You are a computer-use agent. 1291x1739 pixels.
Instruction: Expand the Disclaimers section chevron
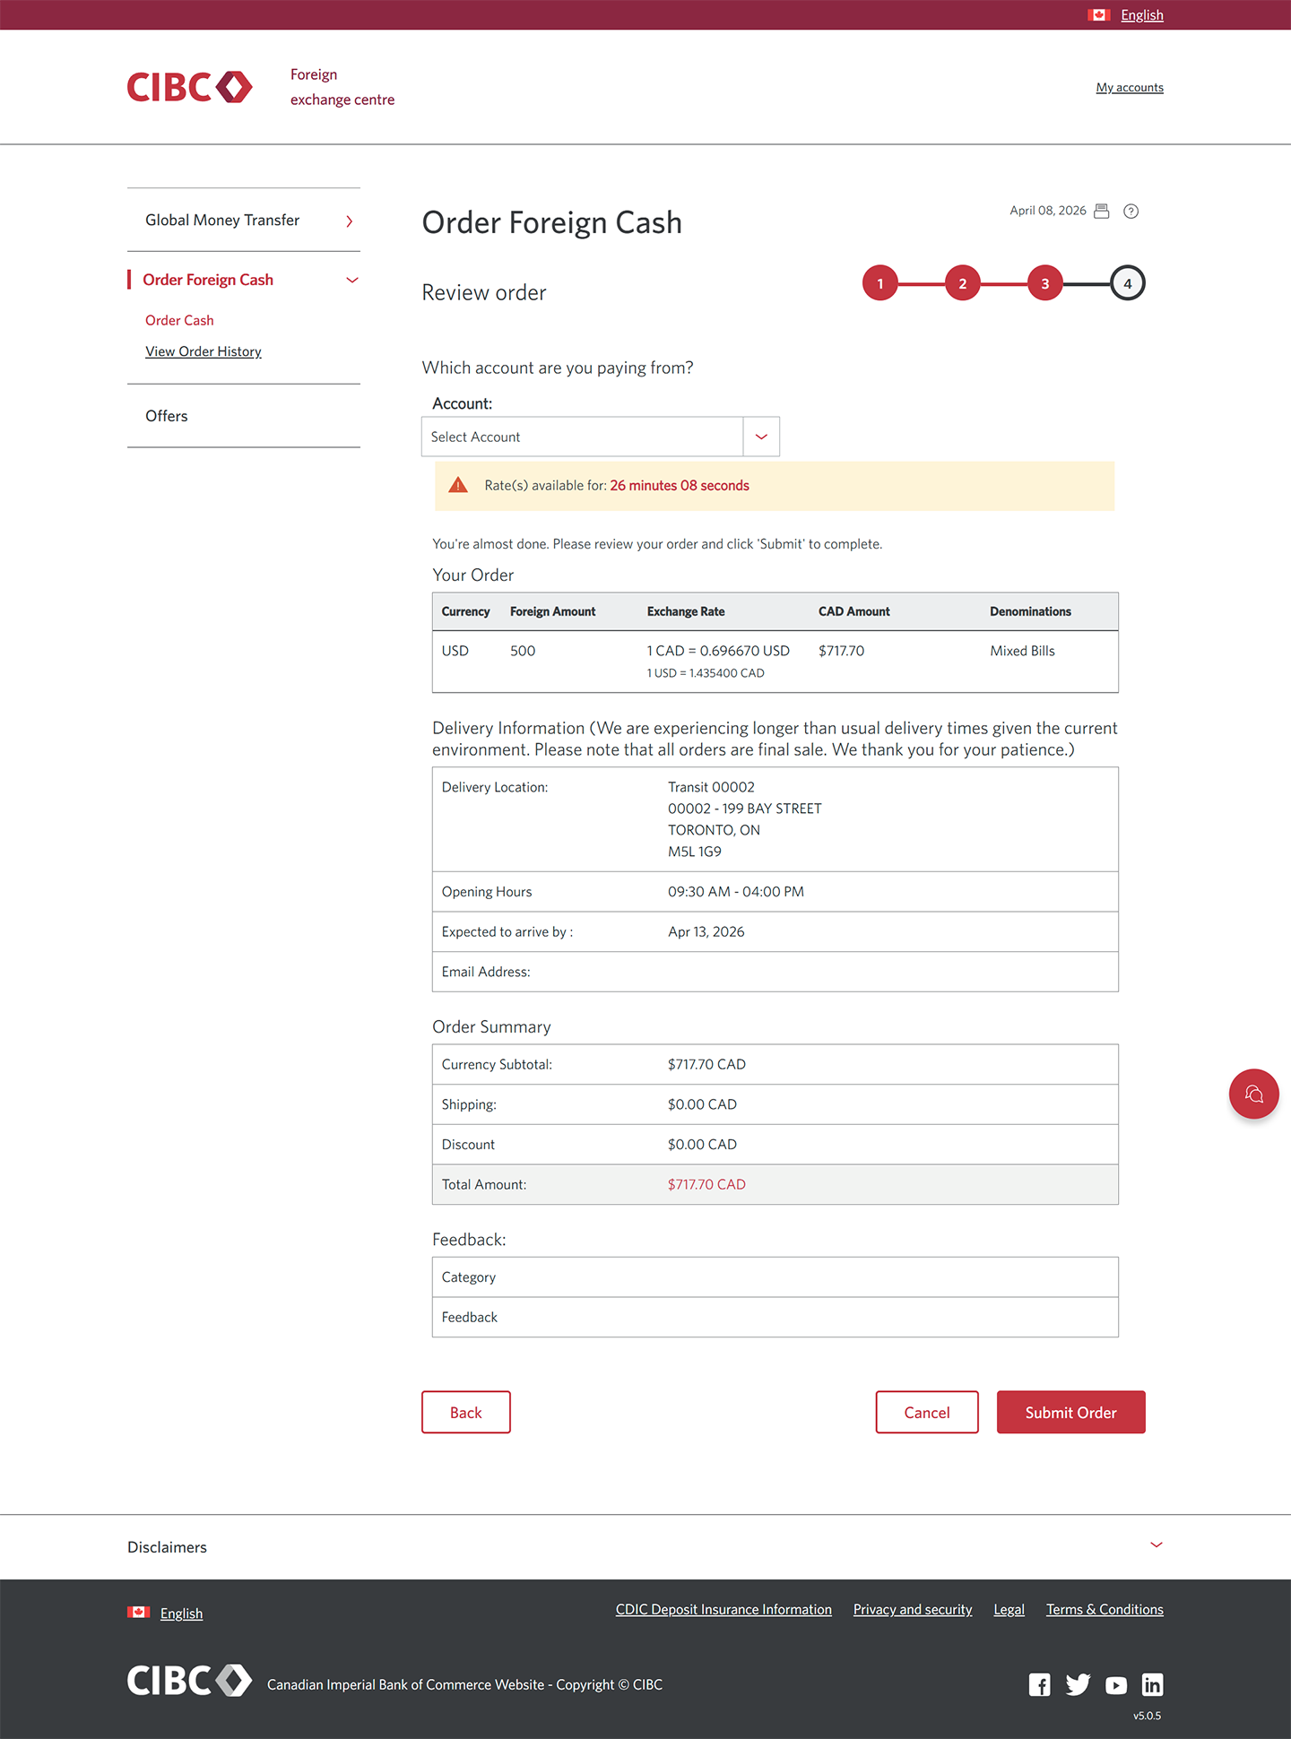coord(1157,1544)
